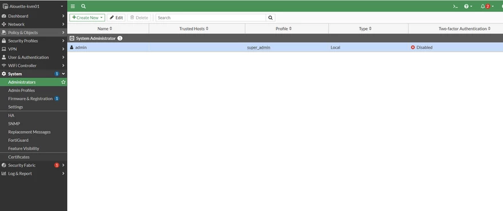Click the System gear icon
The width and height of the screenshot is (503, 211).
pos(4,74)
